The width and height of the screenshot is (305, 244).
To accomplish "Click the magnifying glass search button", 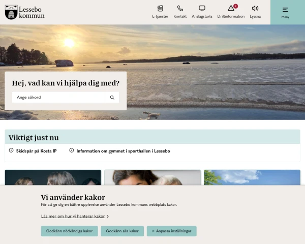I will point(112,97).
